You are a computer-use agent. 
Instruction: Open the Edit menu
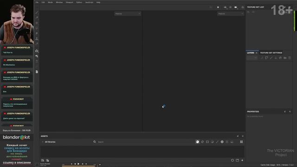click(43, 2)
